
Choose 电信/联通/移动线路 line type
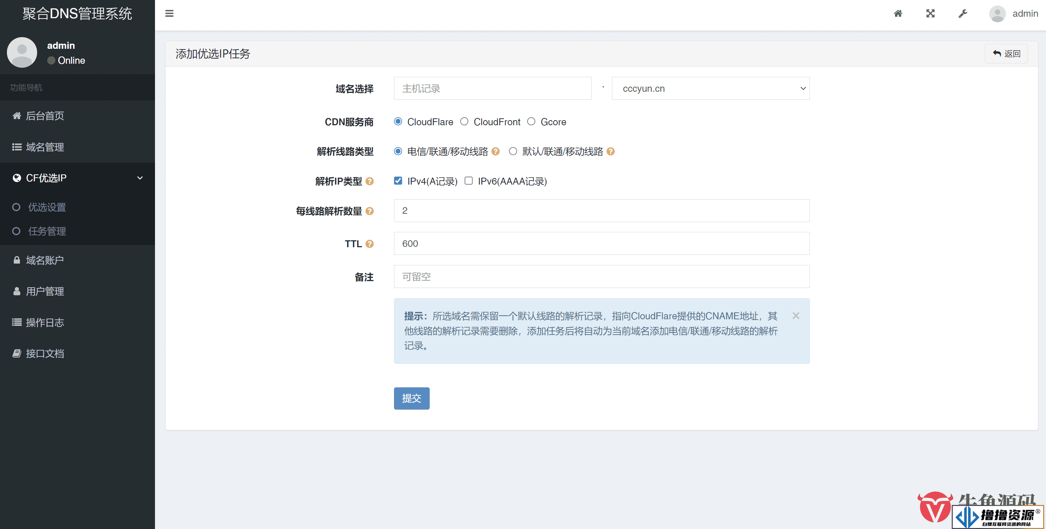coord(398,151)
